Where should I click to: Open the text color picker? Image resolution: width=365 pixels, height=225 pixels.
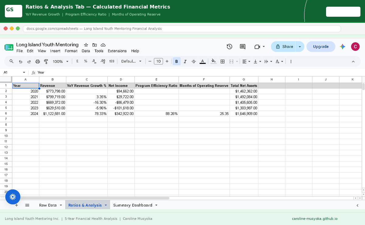coord(202,61)
